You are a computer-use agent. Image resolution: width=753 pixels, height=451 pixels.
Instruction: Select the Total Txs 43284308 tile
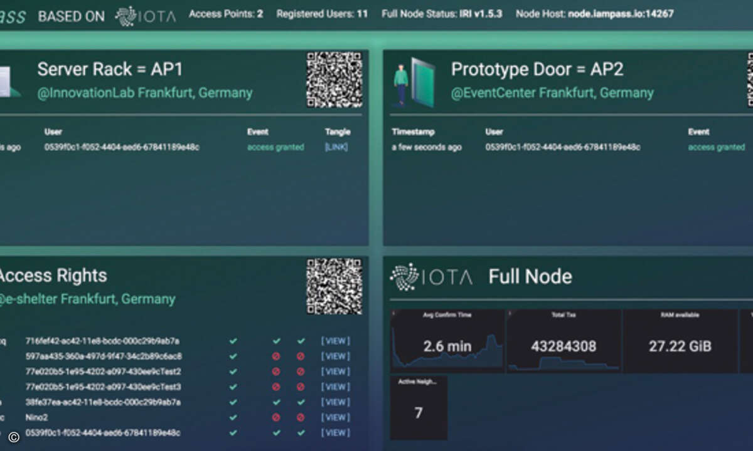coord(563,341)
